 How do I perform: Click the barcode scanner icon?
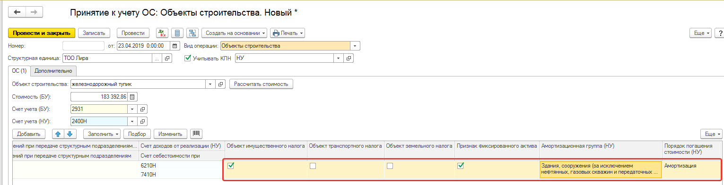point(196,134)
